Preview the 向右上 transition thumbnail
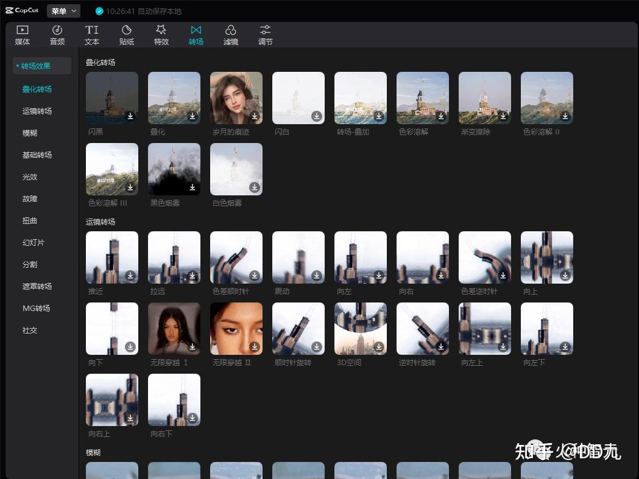 (112, 400)
